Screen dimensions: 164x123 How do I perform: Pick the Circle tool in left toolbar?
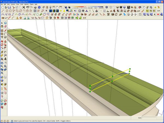[x=2, y=34]
